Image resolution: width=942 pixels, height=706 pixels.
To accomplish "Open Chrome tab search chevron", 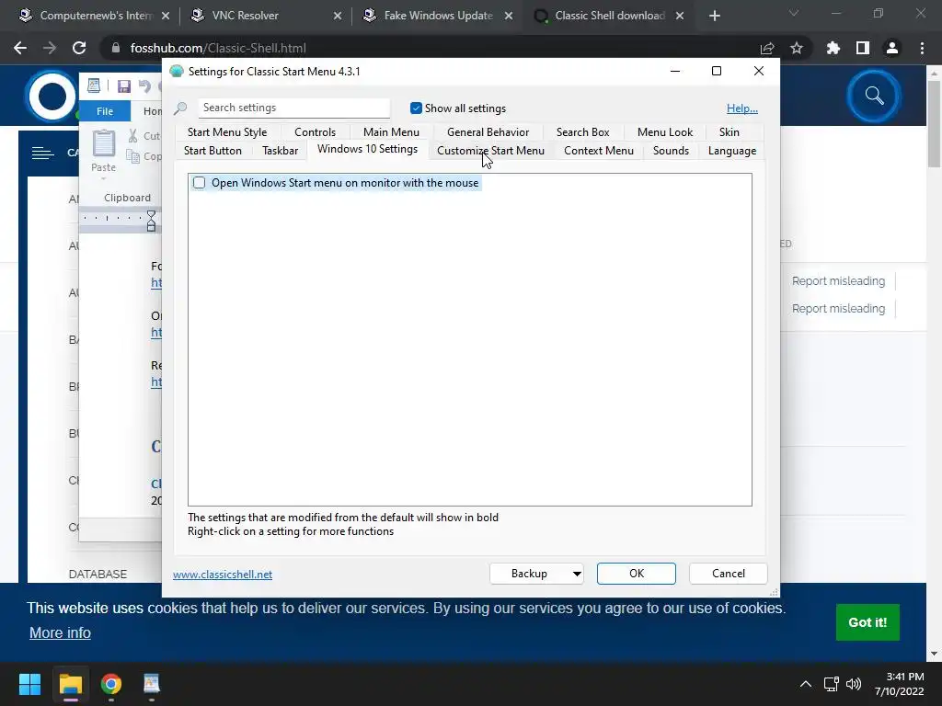I will click(x=794, y=13).
